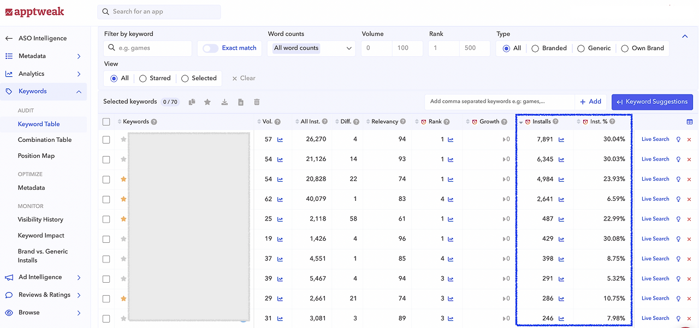699x328 pixels.
Task: Open volume history chart for first keyword row
Action: click(280, 140)
